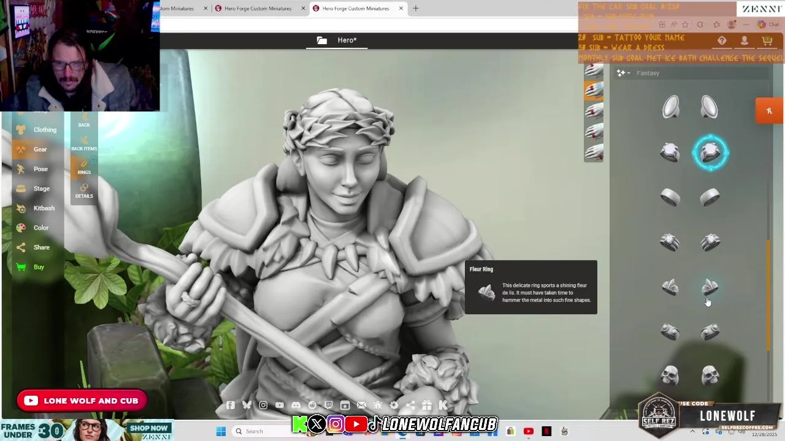
Task: Open the Facebook icon on footer bar
Action: coord(231,405)
